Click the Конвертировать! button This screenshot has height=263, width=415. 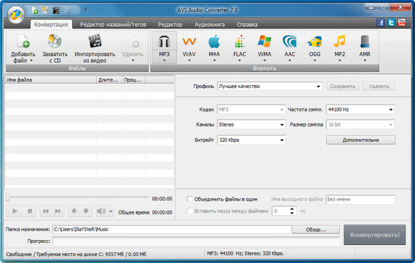tap(375, 235)
